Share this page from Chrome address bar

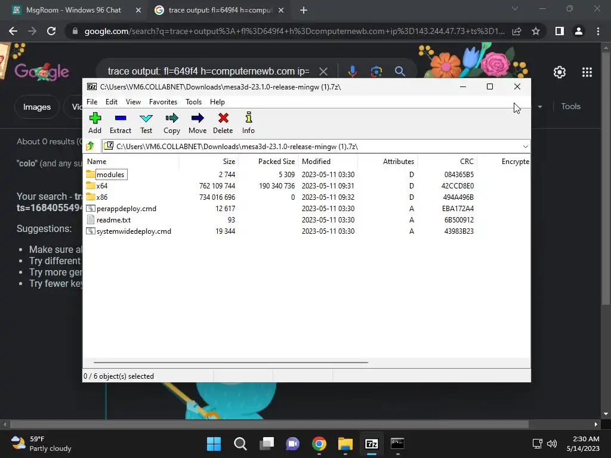[x=517, y=31]
